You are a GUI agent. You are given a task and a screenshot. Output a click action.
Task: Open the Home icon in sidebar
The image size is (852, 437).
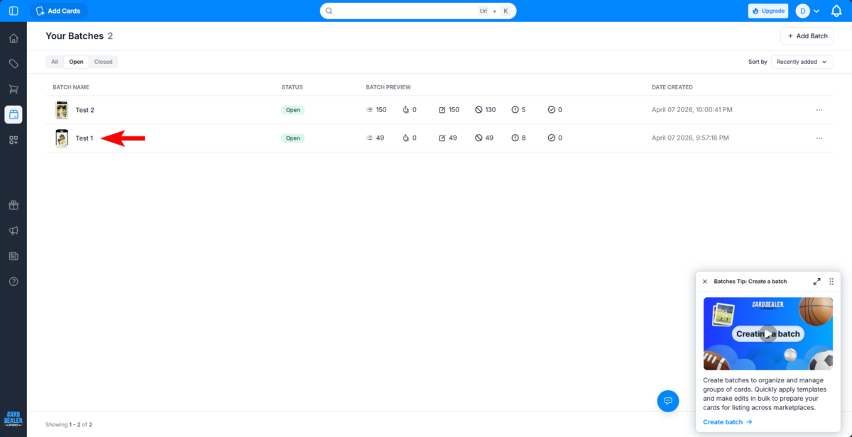click(13, 38)
